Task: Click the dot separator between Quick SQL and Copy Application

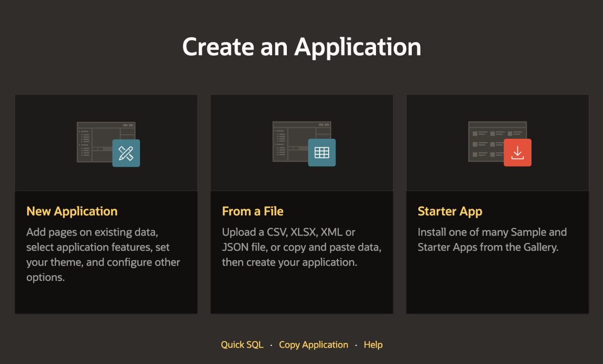Action: point(271,345)
